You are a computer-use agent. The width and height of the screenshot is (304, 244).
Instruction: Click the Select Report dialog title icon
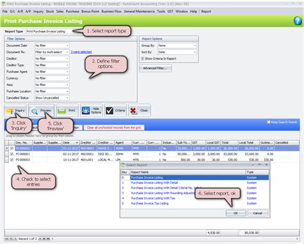pos(123,165)
